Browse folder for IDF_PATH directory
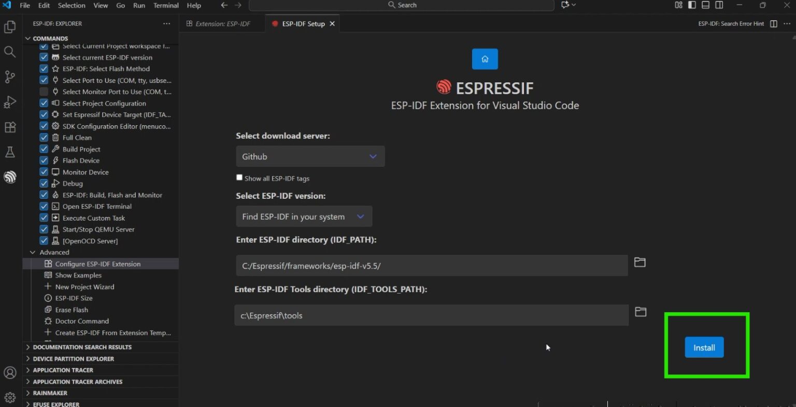This screenshot has width=796, height=407. pyautogui.click(x=640, y=263)
